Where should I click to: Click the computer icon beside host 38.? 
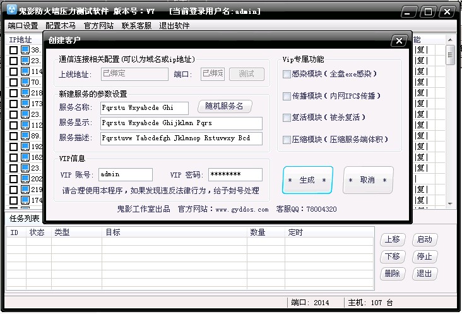click(x=25, y=50)
